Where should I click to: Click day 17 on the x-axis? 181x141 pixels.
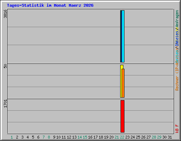click(x=95, y=137)
